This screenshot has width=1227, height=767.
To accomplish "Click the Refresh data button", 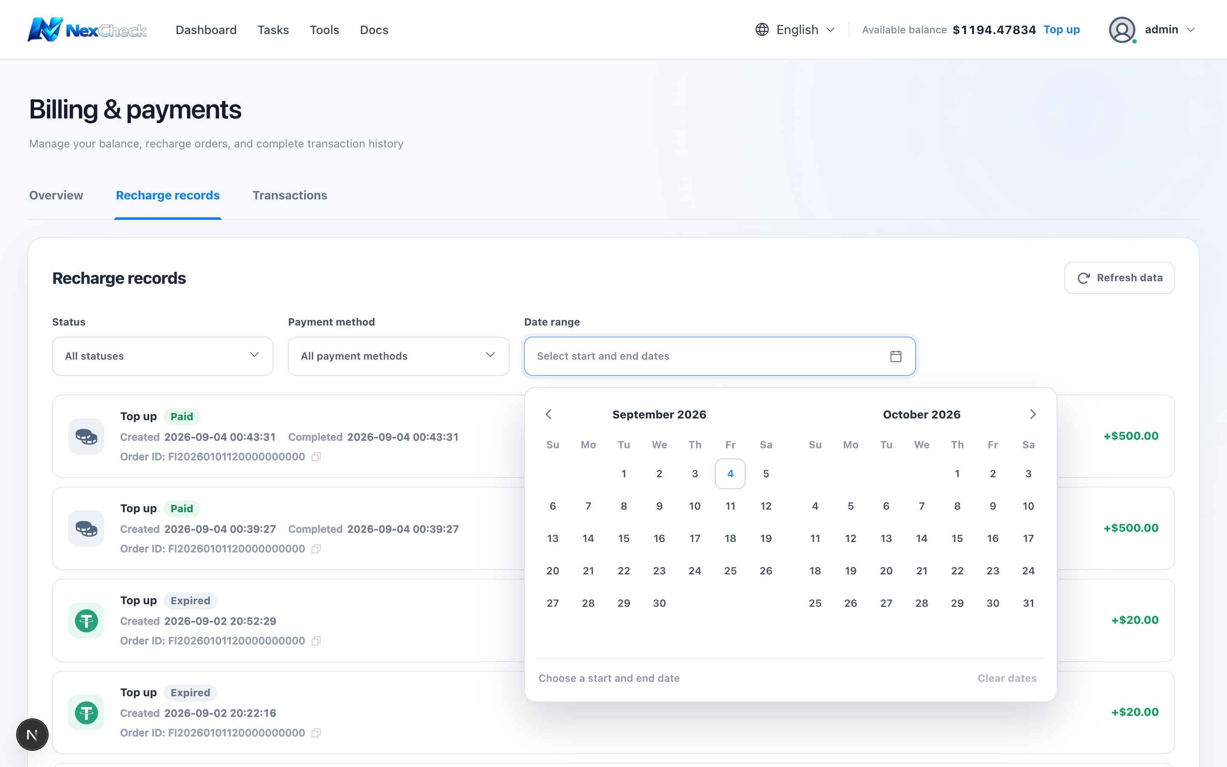I will click(x=1120, y=278).
